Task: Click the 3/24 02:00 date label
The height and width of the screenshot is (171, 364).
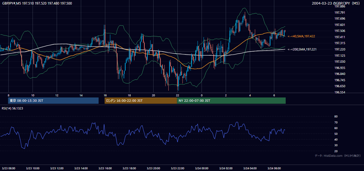Action: 226,168
